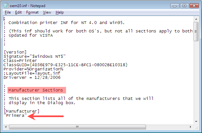Minimize the Notepad window
The image size is (202, 133).
tap(175, 6)
